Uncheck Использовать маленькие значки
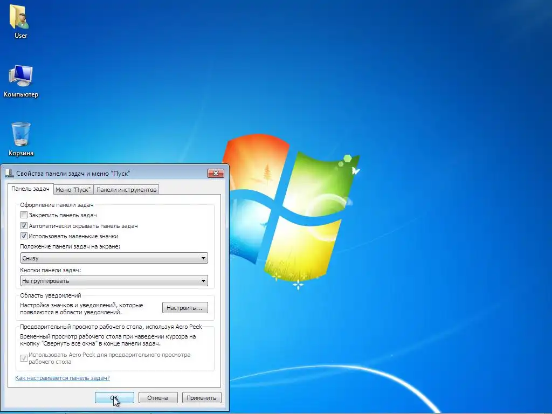The width and height of the screenshot is (552, 414). [x=24, y=236]
